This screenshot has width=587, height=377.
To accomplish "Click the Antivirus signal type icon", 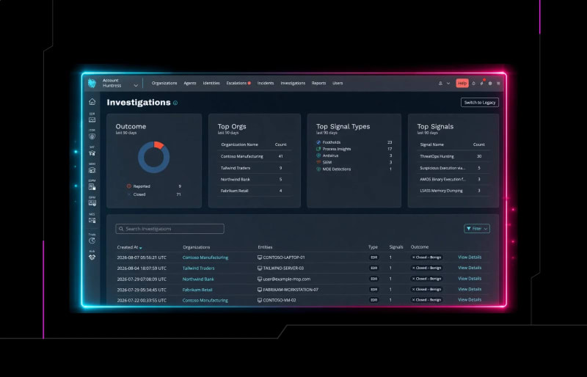I will point(318,155).
